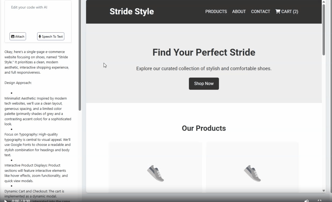This screenshot has height=202, width=332.
Task: Go to the About page link
Action: [239, 12]
